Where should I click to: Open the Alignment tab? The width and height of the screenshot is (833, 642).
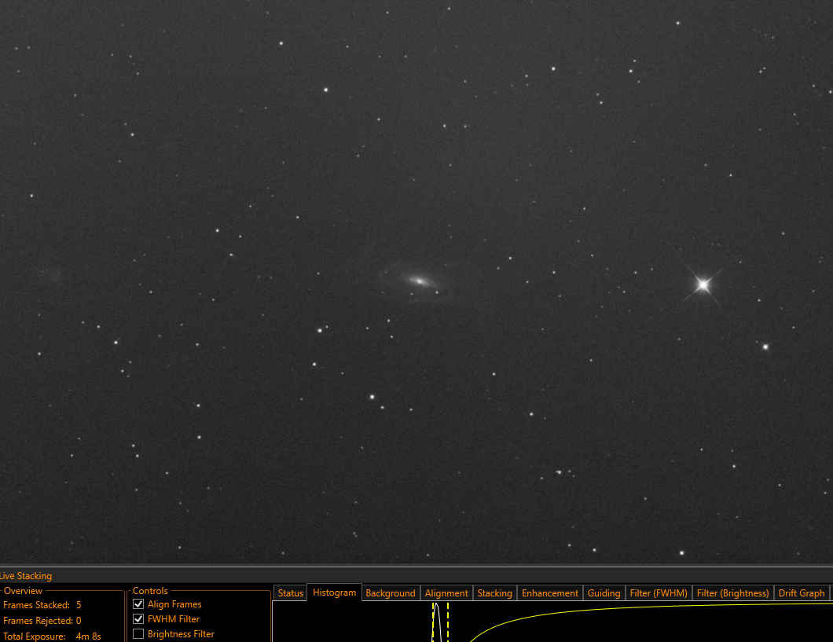pyautogui.click(x=446, y=592)
